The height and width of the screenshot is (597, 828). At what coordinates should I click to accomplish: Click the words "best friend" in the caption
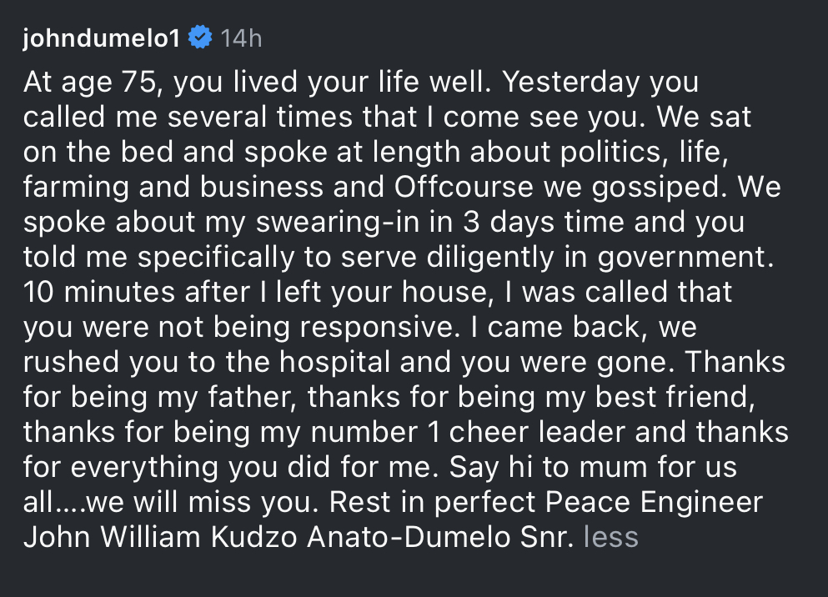click(x=675, y=397)
